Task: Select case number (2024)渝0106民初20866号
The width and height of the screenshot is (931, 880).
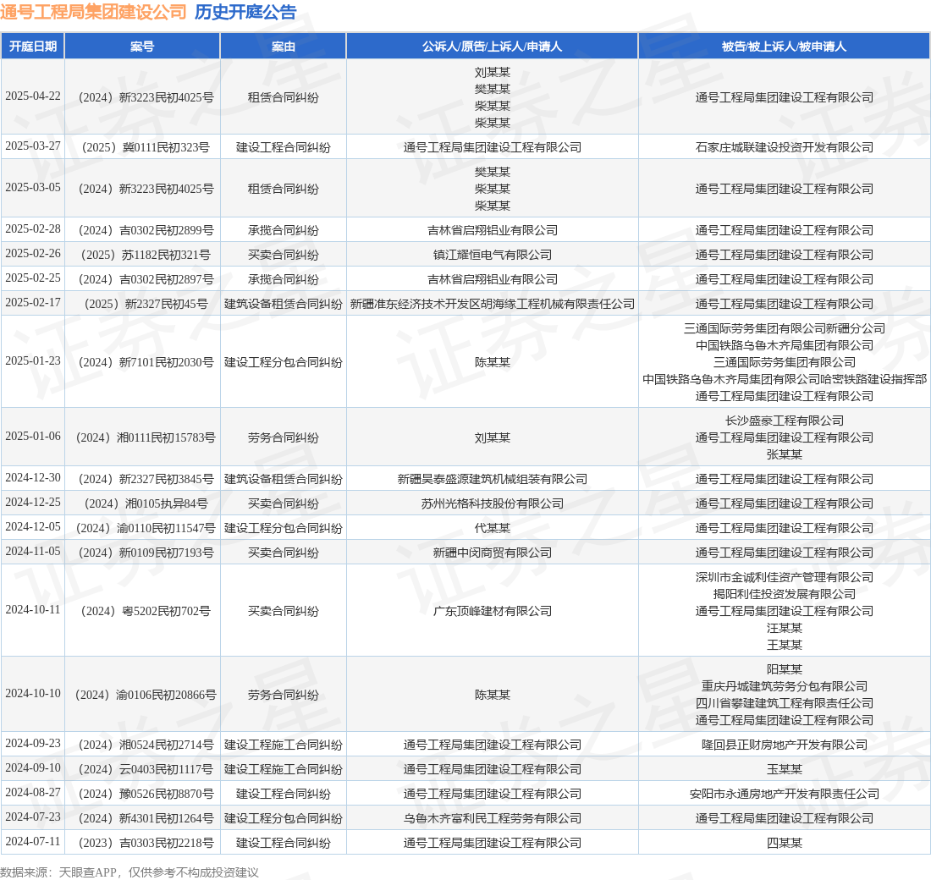Action: coord(146,695)
